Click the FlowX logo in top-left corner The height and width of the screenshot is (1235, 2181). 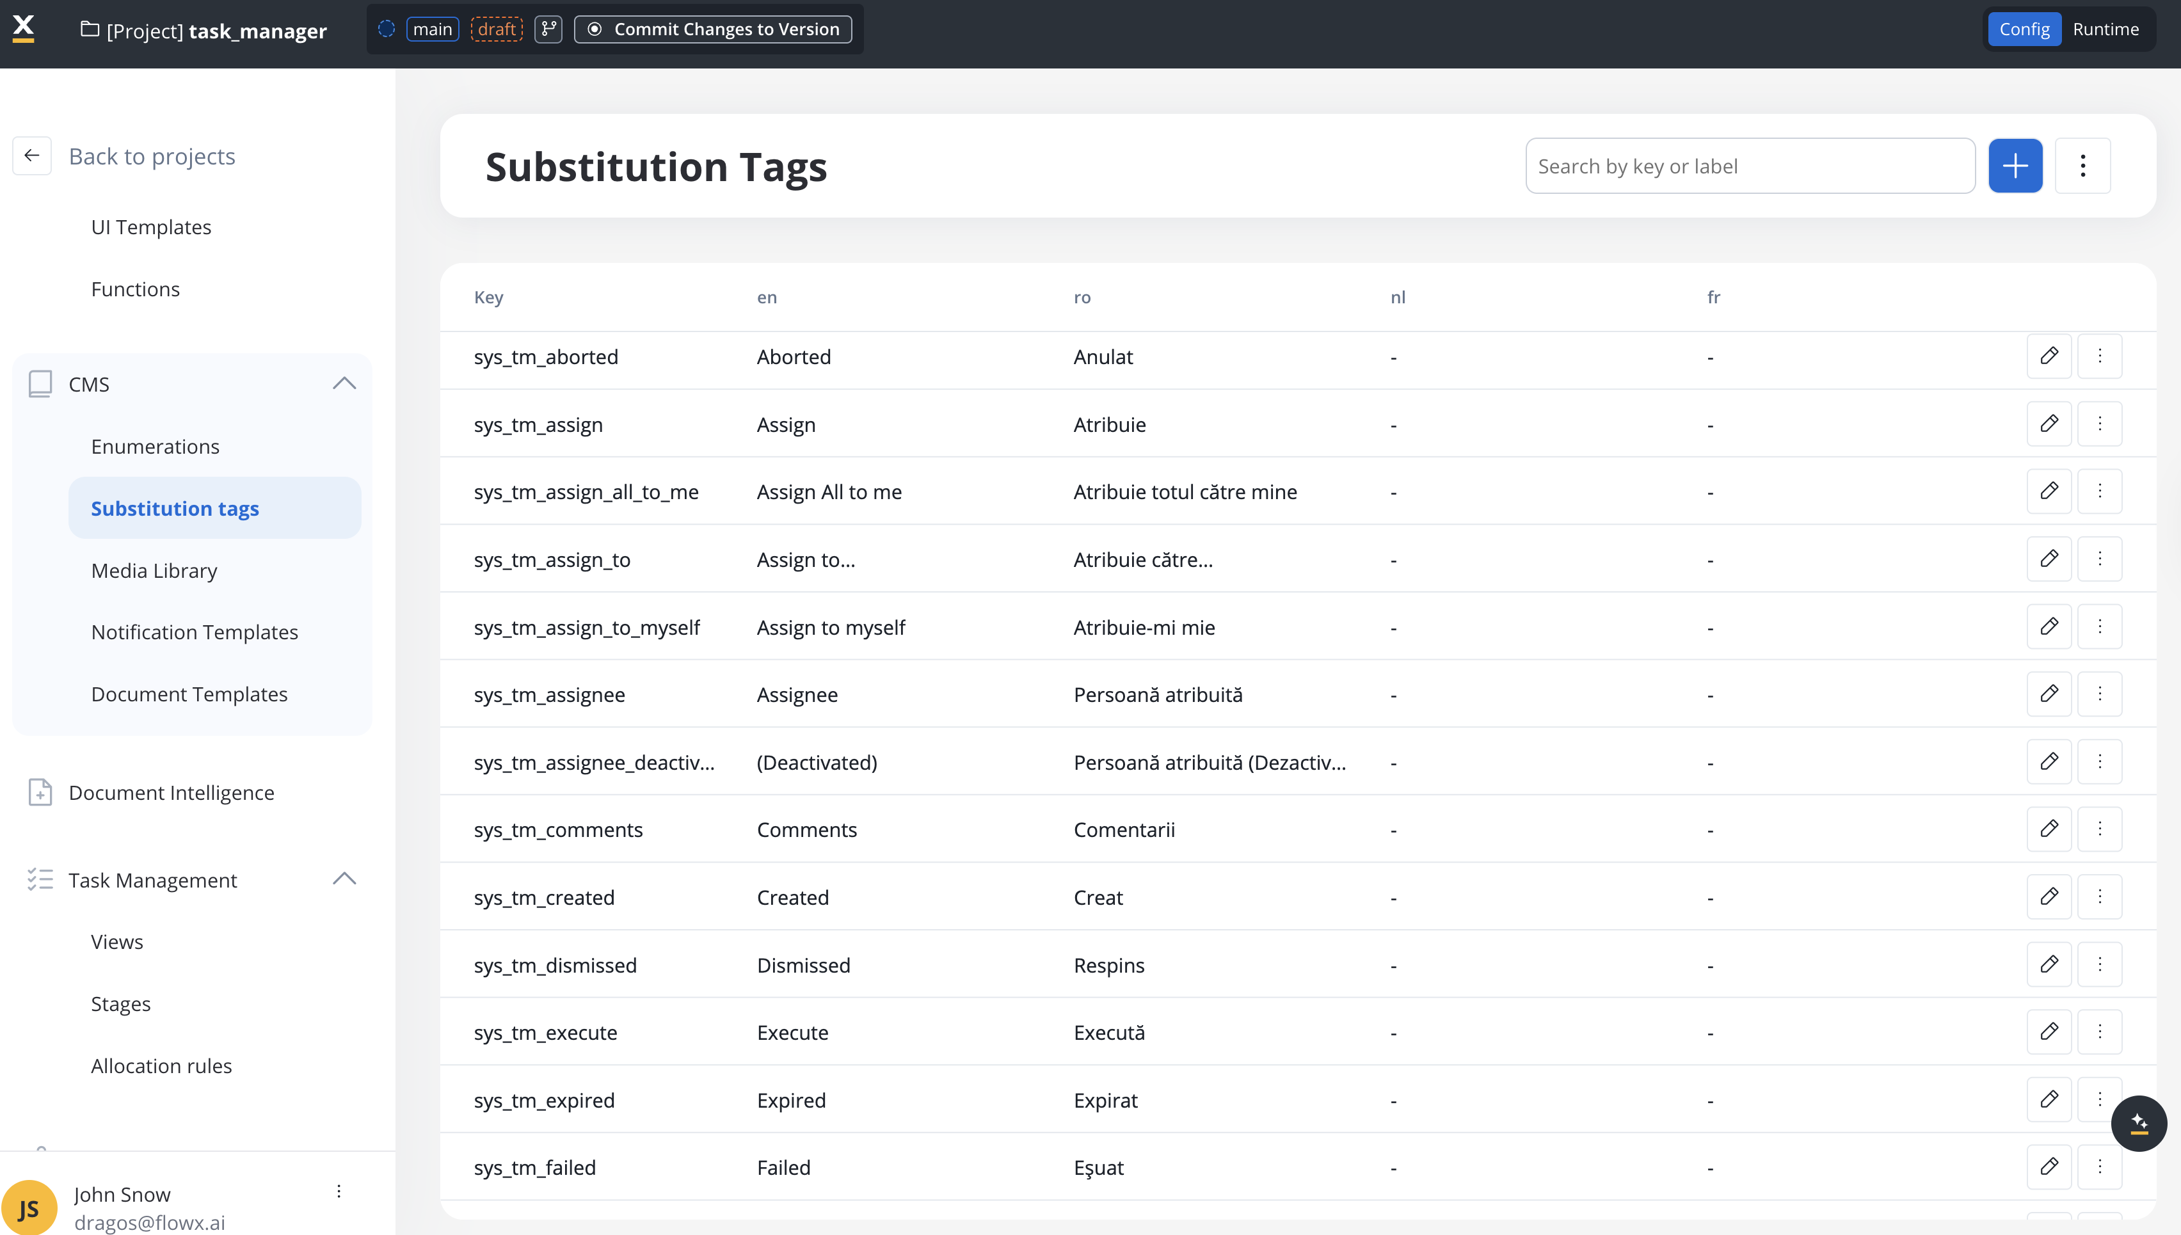pos(24,29)
